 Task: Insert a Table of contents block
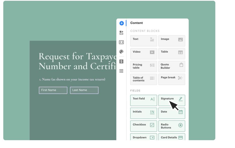pos(144,79)
